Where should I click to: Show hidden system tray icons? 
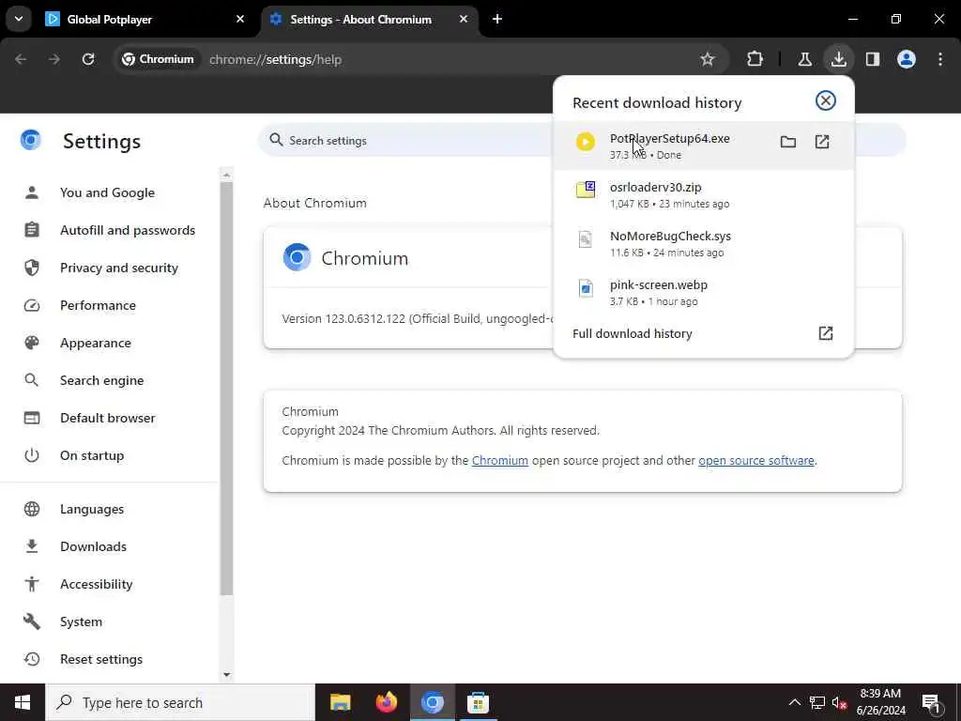pyautogui.click(x=794, y=702)
